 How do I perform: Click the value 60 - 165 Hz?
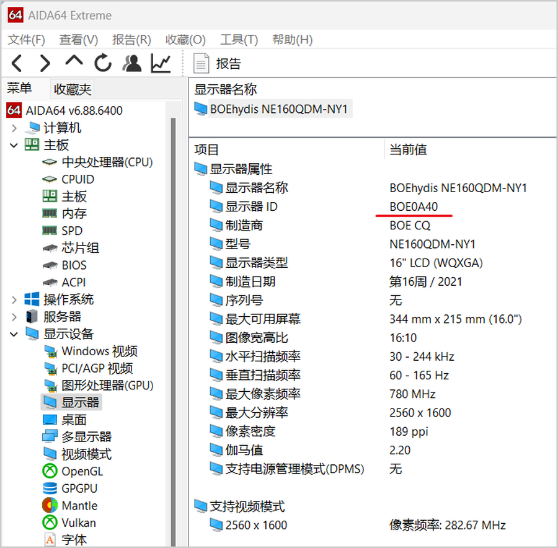coord(419,375)
